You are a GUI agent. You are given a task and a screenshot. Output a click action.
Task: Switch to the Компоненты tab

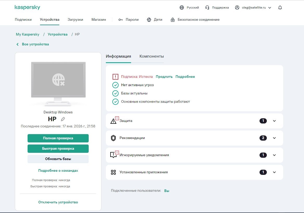point(152,56)
